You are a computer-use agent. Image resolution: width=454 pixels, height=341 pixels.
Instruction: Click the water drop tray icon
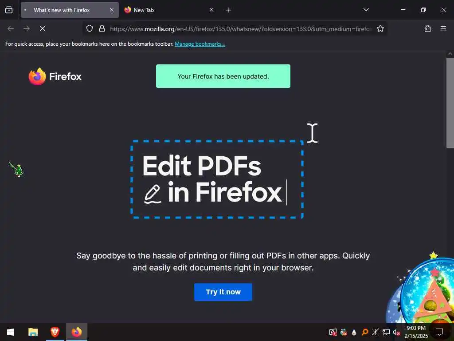coord(354,332)
